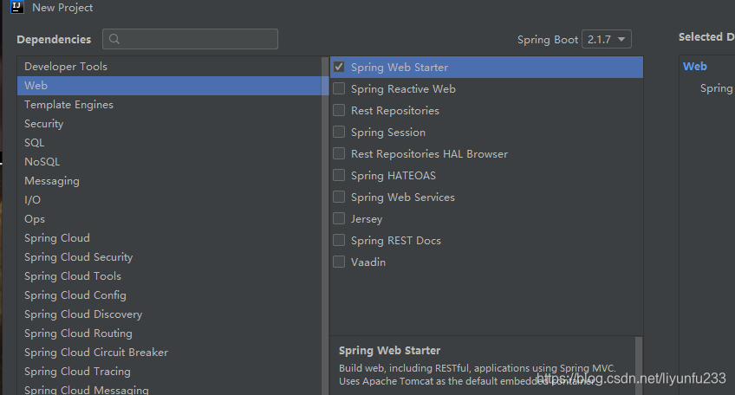Select the Spring Web Services label
This screenshot has width=735, height=395.
coord(403,197)
